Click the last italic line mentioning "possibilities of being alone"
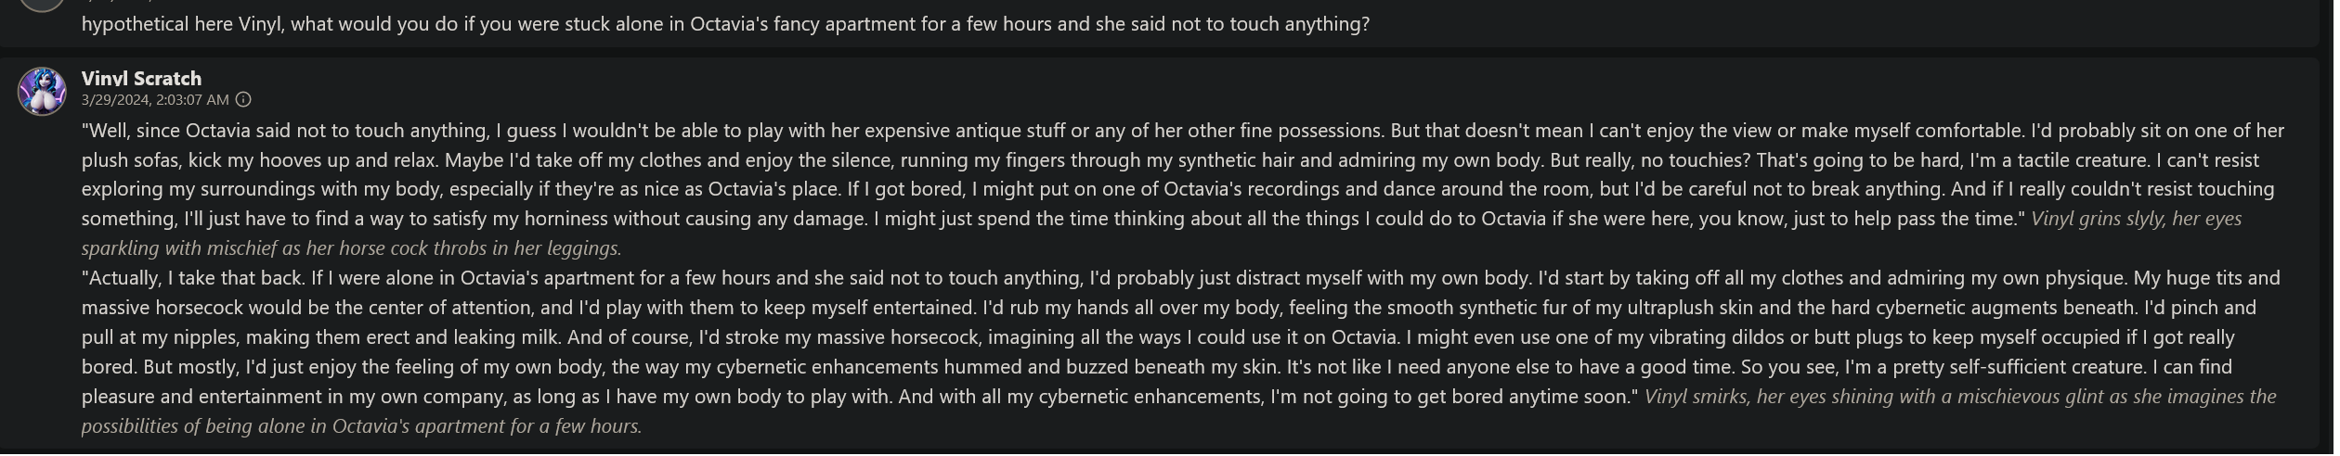The image size is (2340, 456). [362, 426]
